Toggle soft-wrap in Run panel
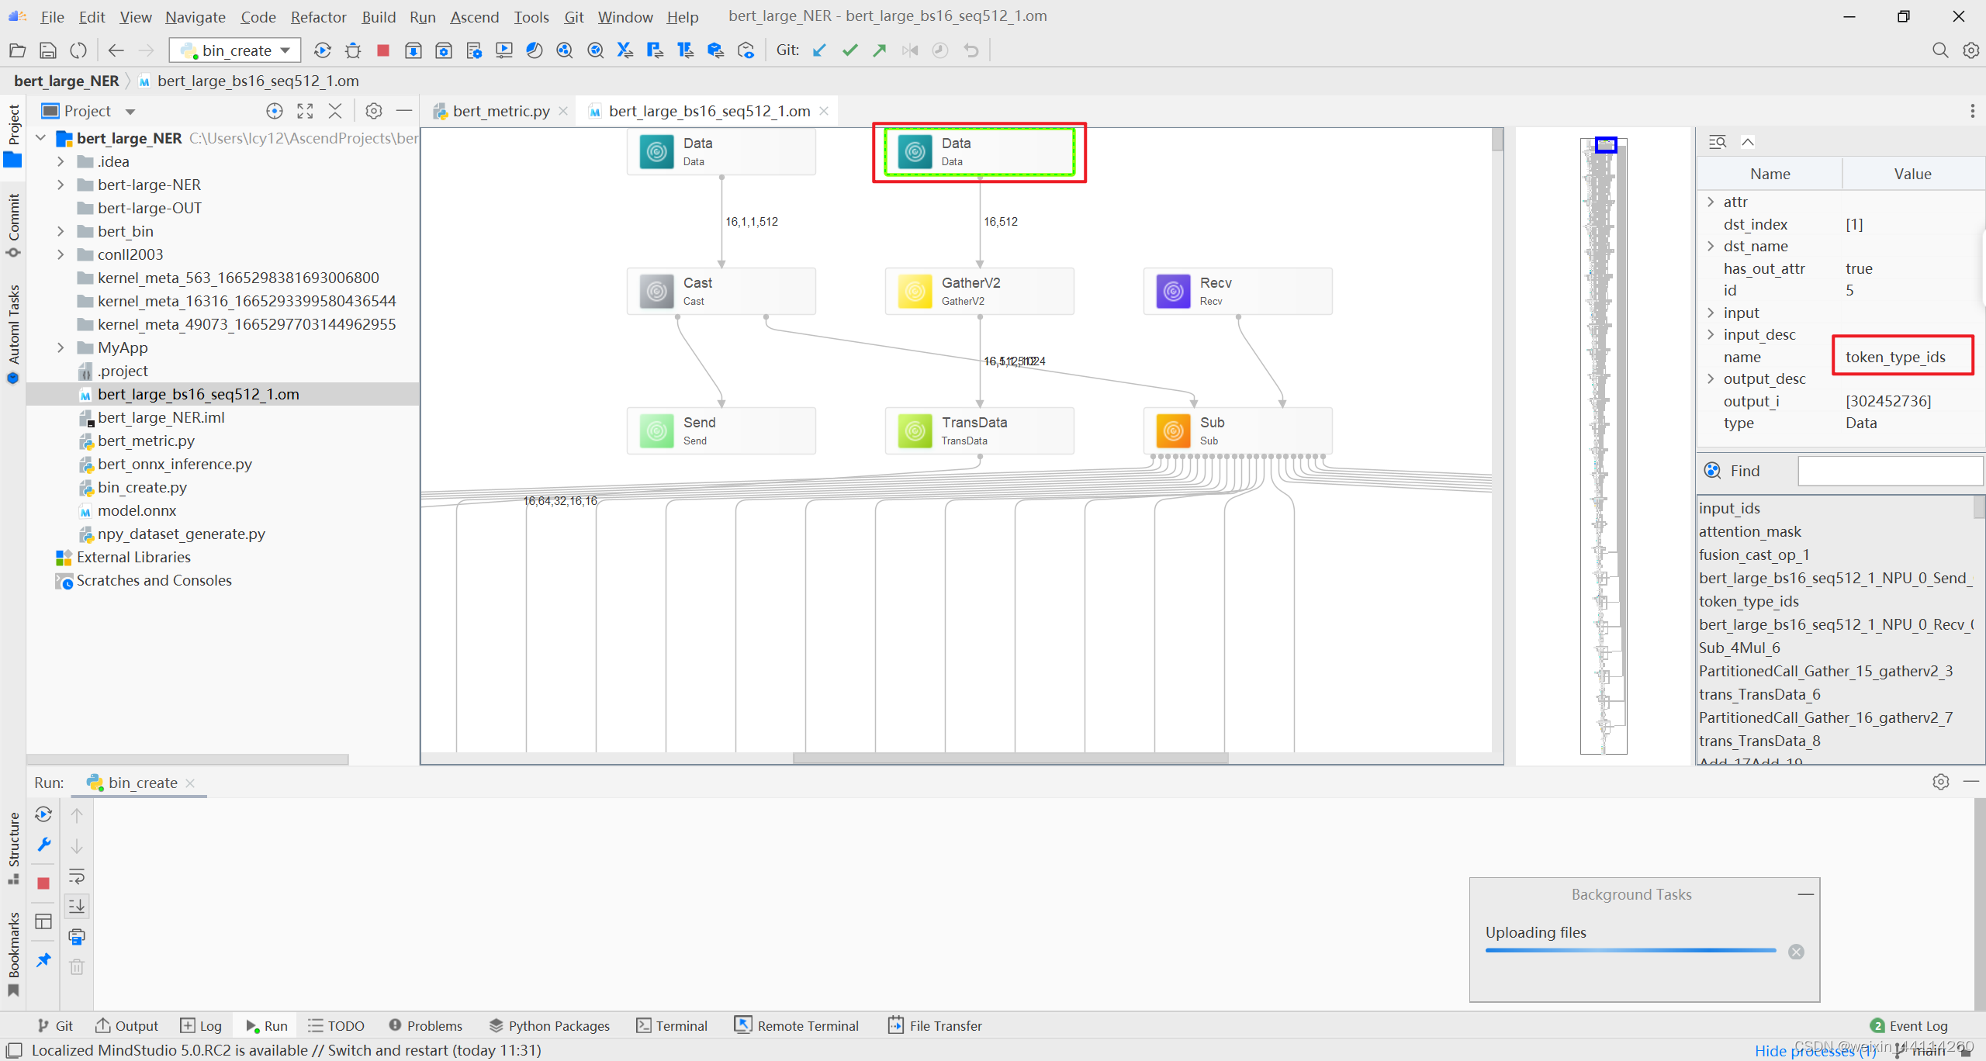This screenshot has width=1986, height=1061. pos(77,876)
